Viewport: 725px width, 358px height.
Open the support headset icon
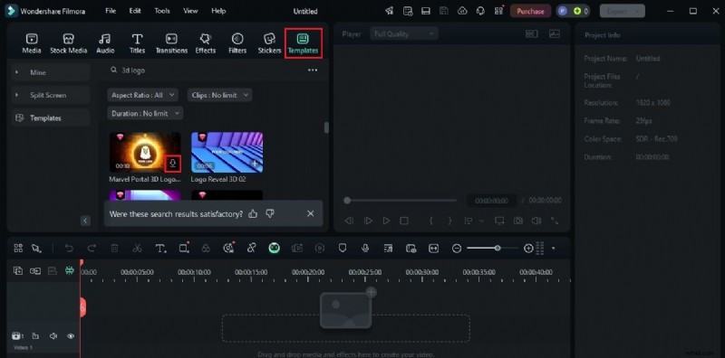pos(480,11)
